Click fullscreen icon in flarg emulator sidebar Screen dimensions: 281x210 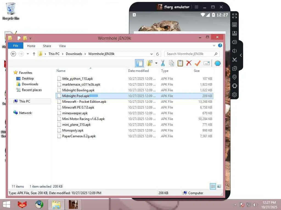click(x=234, y=16)
